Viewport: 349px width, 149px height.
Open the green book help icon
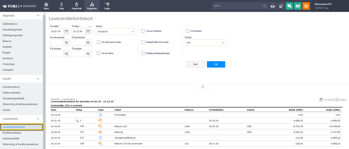coord(297,6)
